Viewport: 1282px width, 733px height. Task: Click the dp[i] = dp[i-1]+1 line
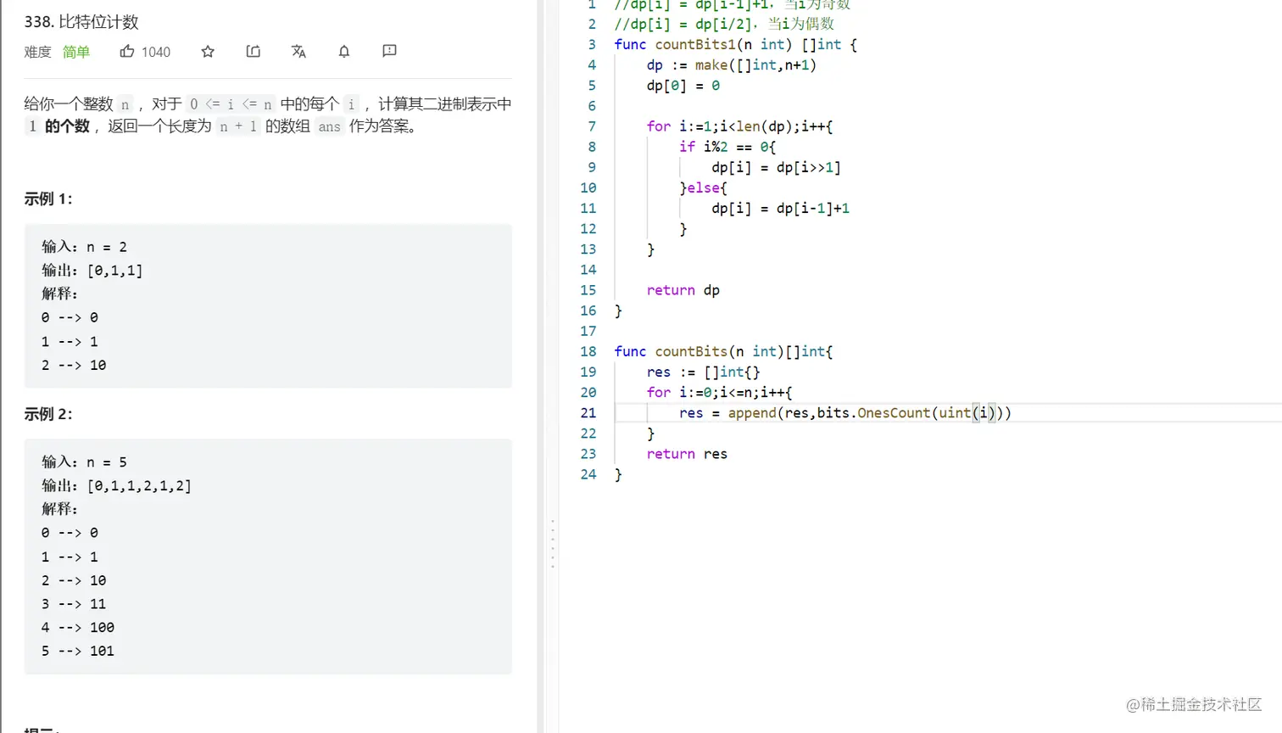[780, 208]
